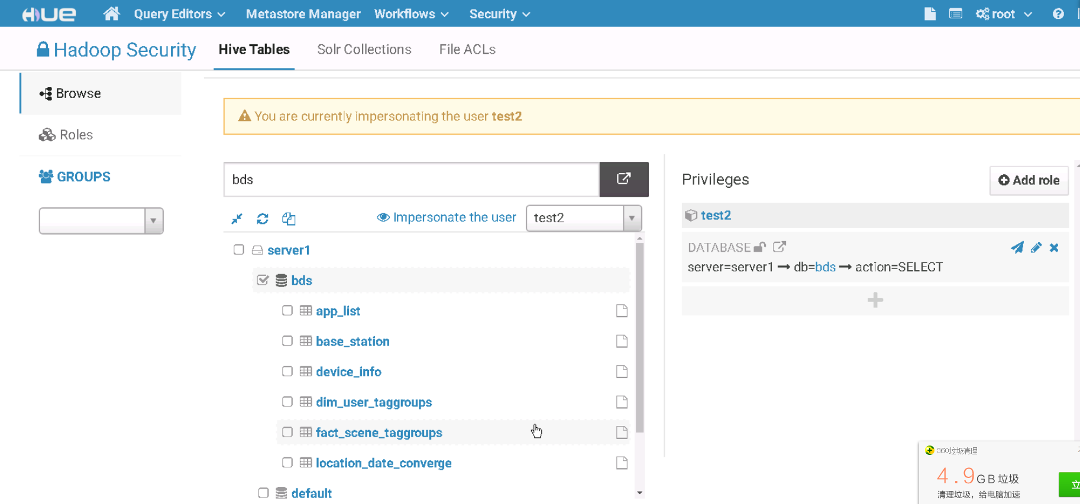
Task: Click the tree vertical scrollbar thumb
Action: pyautogui.click(x=639, y=337)
